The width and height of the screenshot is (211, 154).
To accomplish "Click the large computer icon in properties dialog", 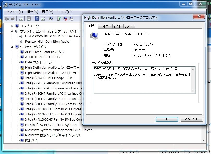I will [x=94, y=36].
